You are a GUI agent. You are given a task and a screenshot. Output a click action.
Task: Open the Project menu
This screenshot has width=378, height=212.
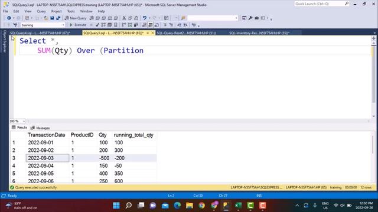coord(57,11)
